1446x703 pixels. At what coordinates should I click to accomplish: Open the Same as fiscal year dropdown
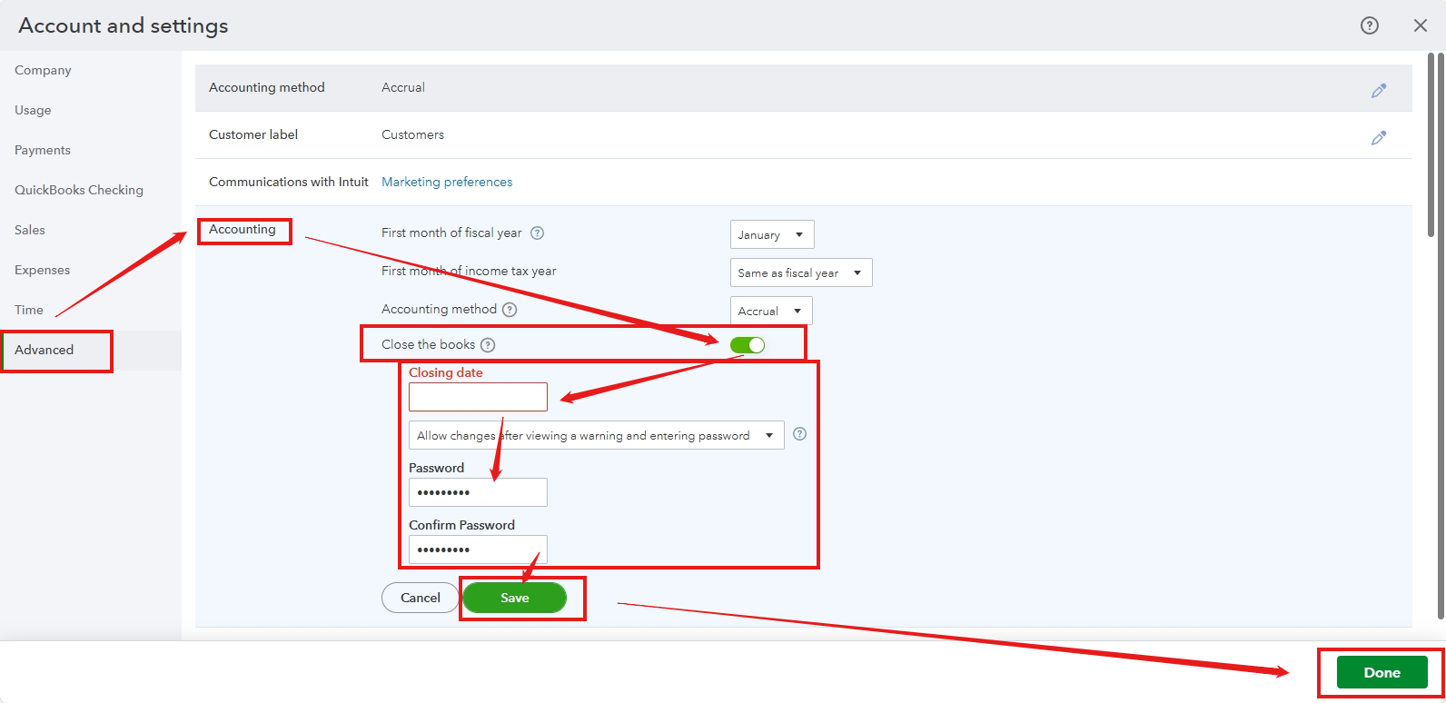(x=801, y=272)
